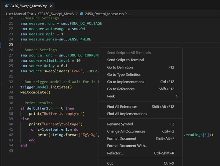Select Cut in the context menu
The height and width of the screenshot is (166, 220).
(x=110, y=163)
